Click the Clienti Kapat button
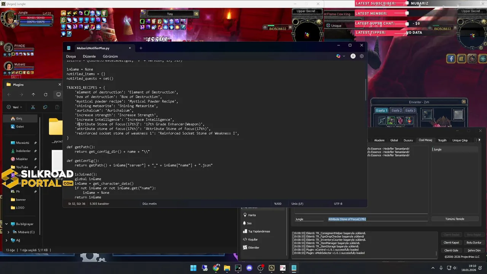The width and height of the screenshot is (487, 274). pyautogui.click(x=451, y=242)
